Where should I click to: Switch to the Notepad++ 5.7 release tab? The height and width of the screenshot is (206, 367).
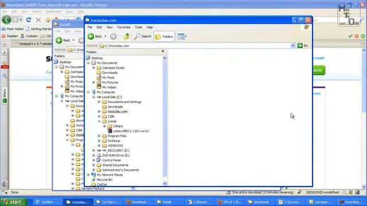tap(33, 43)
